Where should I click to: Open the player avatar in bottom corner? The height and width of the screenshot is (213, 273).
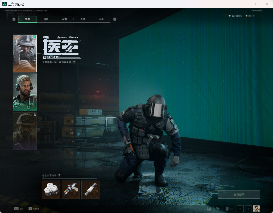click(x=257, y=209)
